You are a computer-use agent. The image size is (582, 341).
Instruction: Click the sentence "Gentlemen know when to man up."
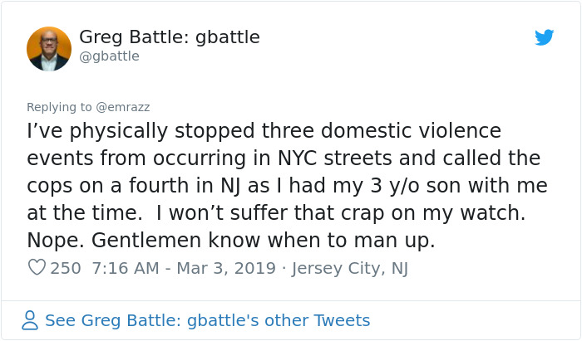(264, 241)
